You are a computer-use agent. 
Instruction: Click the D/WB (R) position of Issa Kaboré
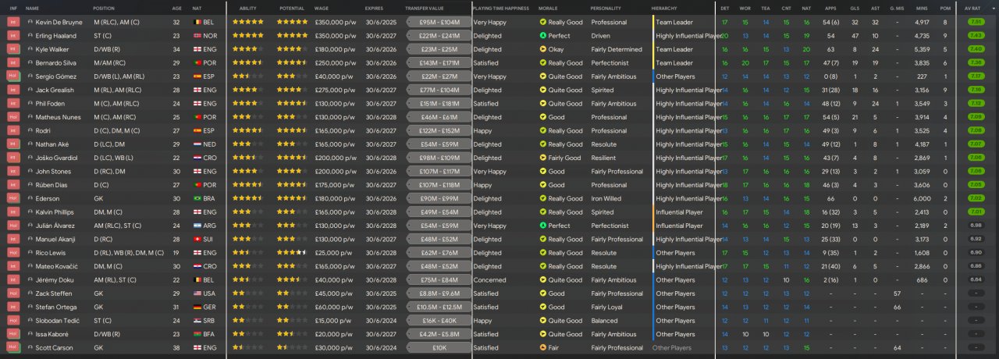[107, 334]
